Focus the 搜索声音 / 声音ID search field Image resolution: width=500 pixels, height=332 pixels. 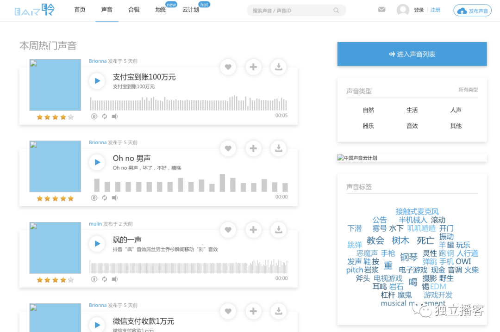pos(296,11)
